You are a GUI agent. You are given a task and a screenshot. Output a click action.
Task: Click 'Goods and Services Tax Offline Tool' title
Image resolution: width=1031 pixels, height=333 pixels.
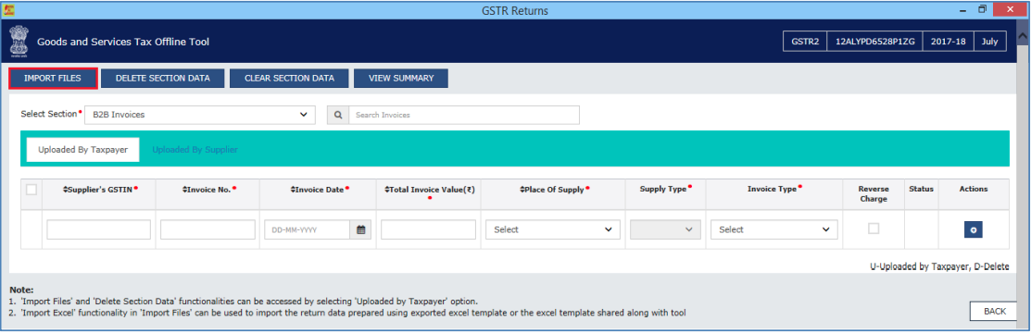[x=123, y=42]
